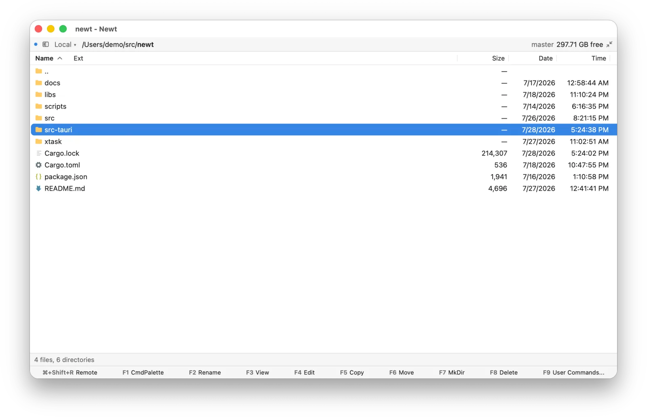Click the blue dot indicator before Local
Viewport: 647px width, 418px height.
(36, 44)
